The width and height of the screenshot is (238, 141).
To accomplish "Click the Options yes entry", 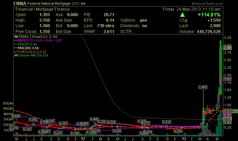I will point(134,20).
